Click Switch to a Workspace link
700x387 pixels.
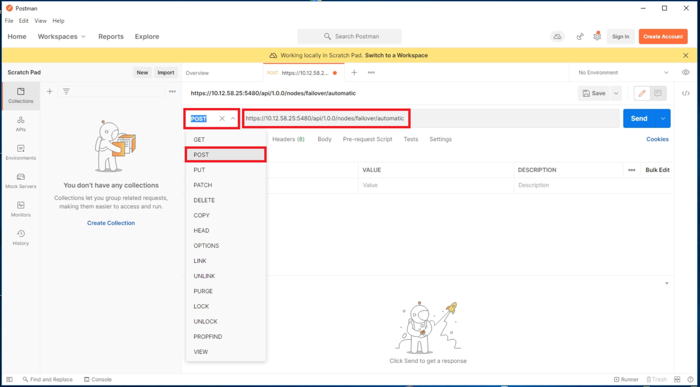coord(397,55)
